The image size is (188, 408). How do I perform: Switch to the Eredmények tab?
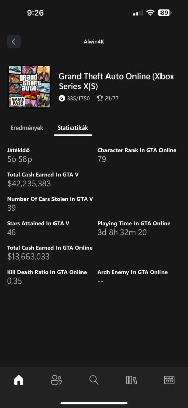27,128
